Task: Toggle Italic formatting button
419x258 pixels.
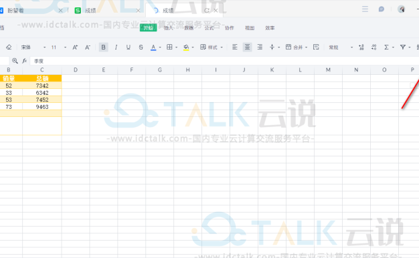Action: pyautogui.click(x=116, y=47)
